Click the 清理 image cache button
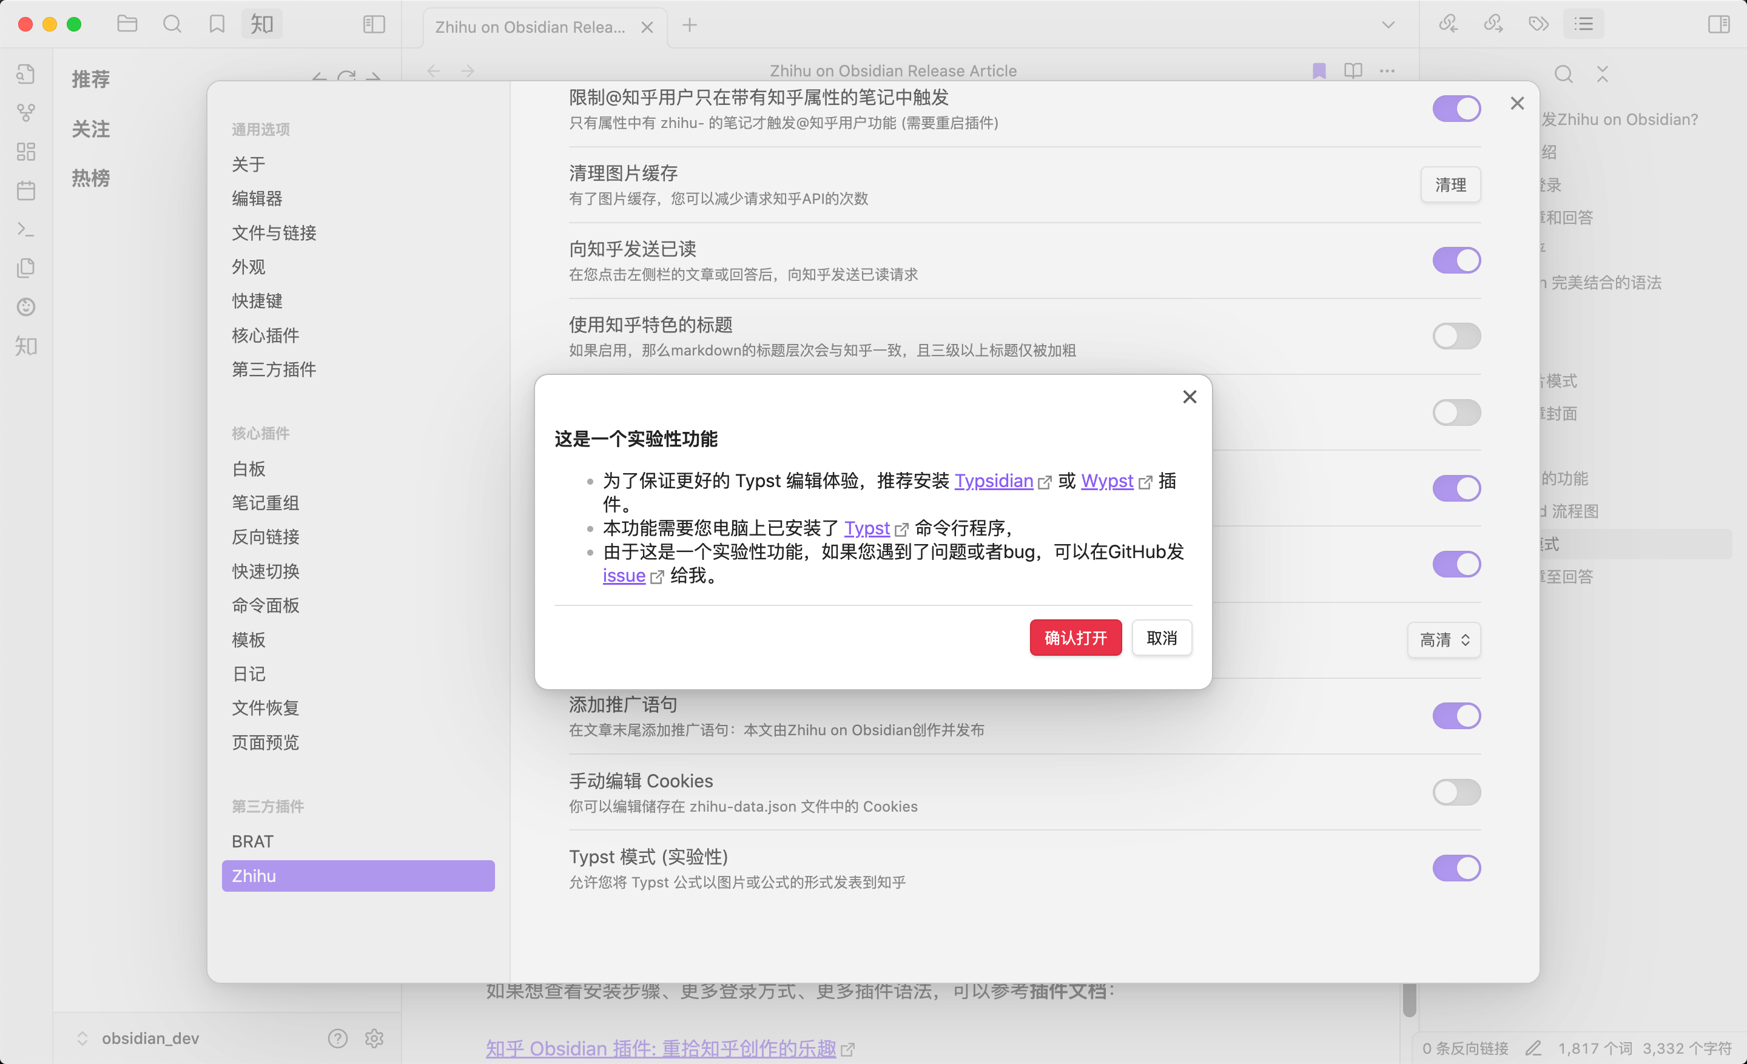 click(1450, 184)
